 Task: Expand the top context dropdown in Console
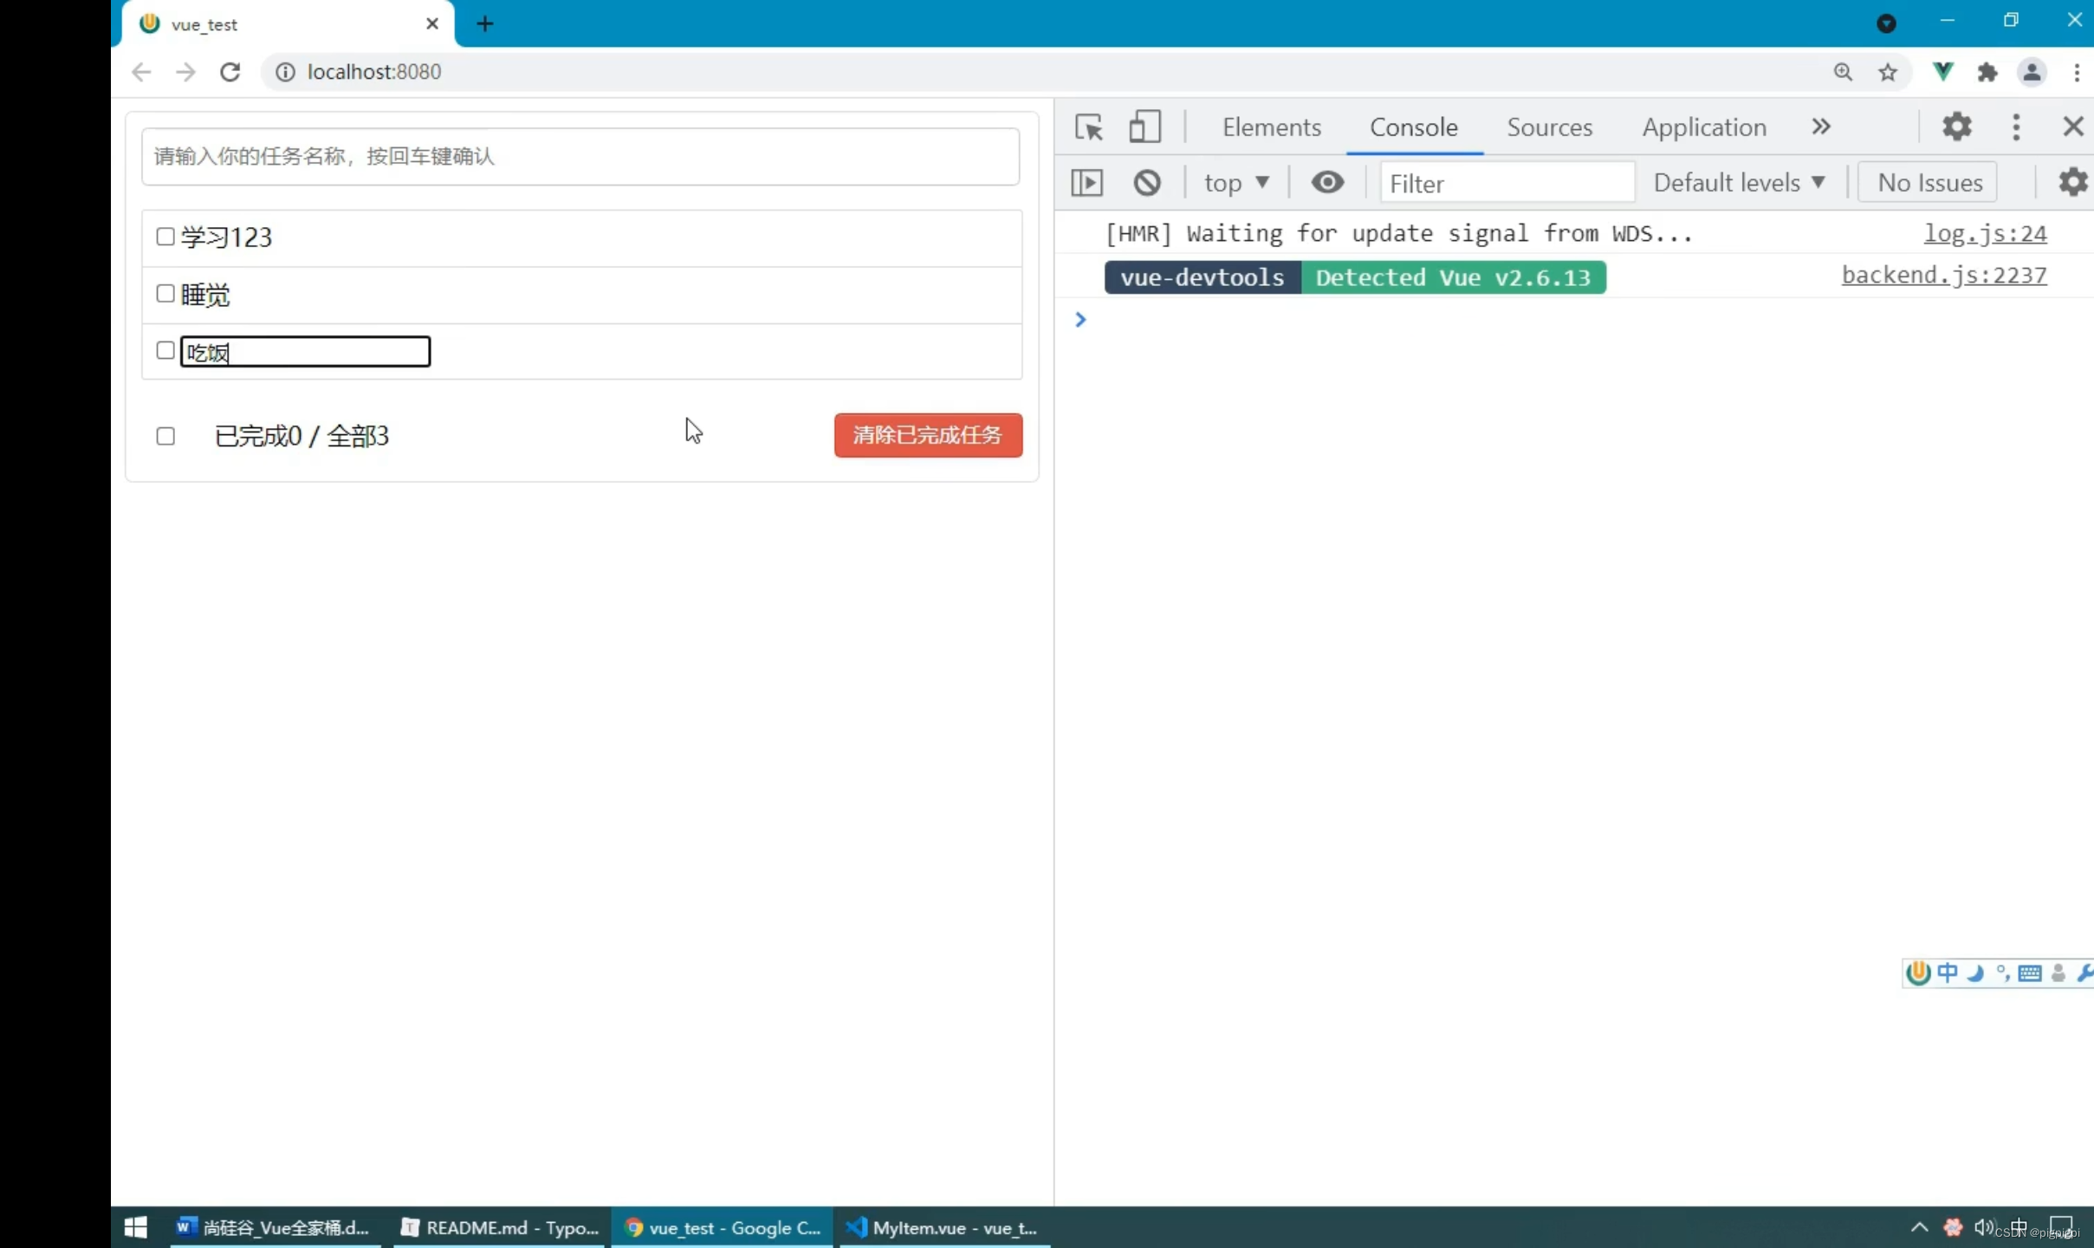point(1234,181)
